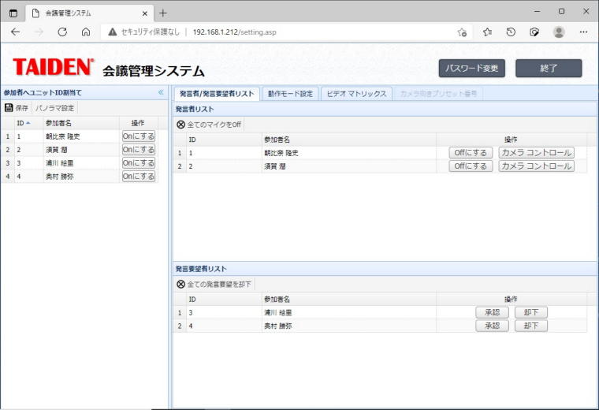The height and width of the screenshot is (410, 599).
Task: Click turn all microphones off icon
Action: [x=180, y=125]
